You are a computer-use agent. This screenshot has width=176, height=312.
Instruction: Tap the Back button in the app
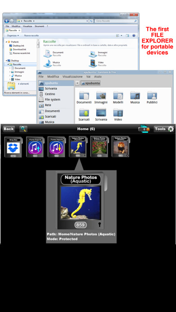pos(9,129)
